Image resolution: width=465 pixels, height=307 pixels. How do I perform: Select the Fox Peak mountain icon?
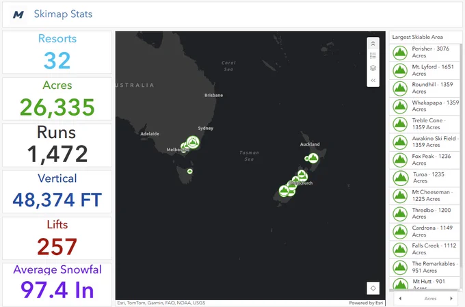(x=400, y=160)
